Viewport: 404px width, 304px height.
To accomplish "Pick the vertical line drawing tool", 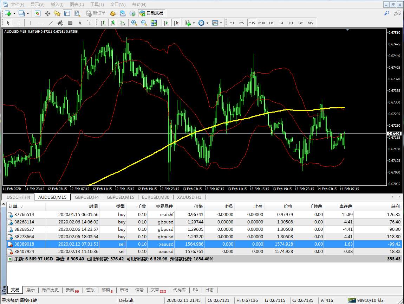I will click(x=31, y=23).
